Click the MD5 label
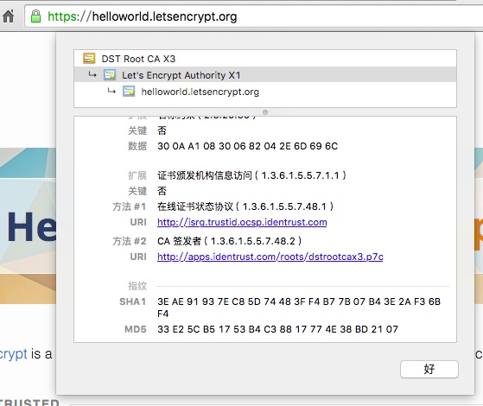 (136, 329)
